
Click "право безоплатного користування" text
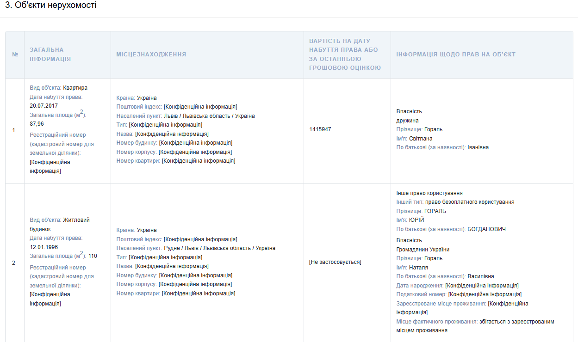pyautogui.click(x=470, y=202)
